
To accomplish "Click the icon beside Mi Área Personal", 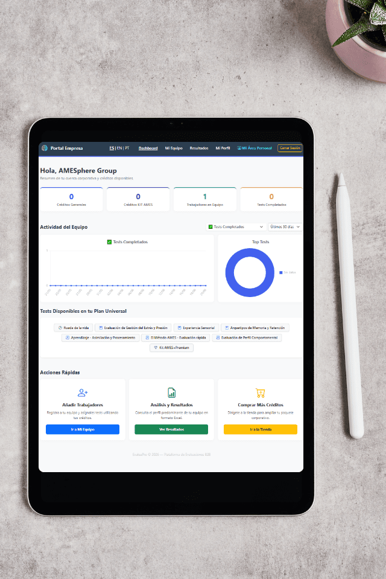I will [x=239, y=148].
